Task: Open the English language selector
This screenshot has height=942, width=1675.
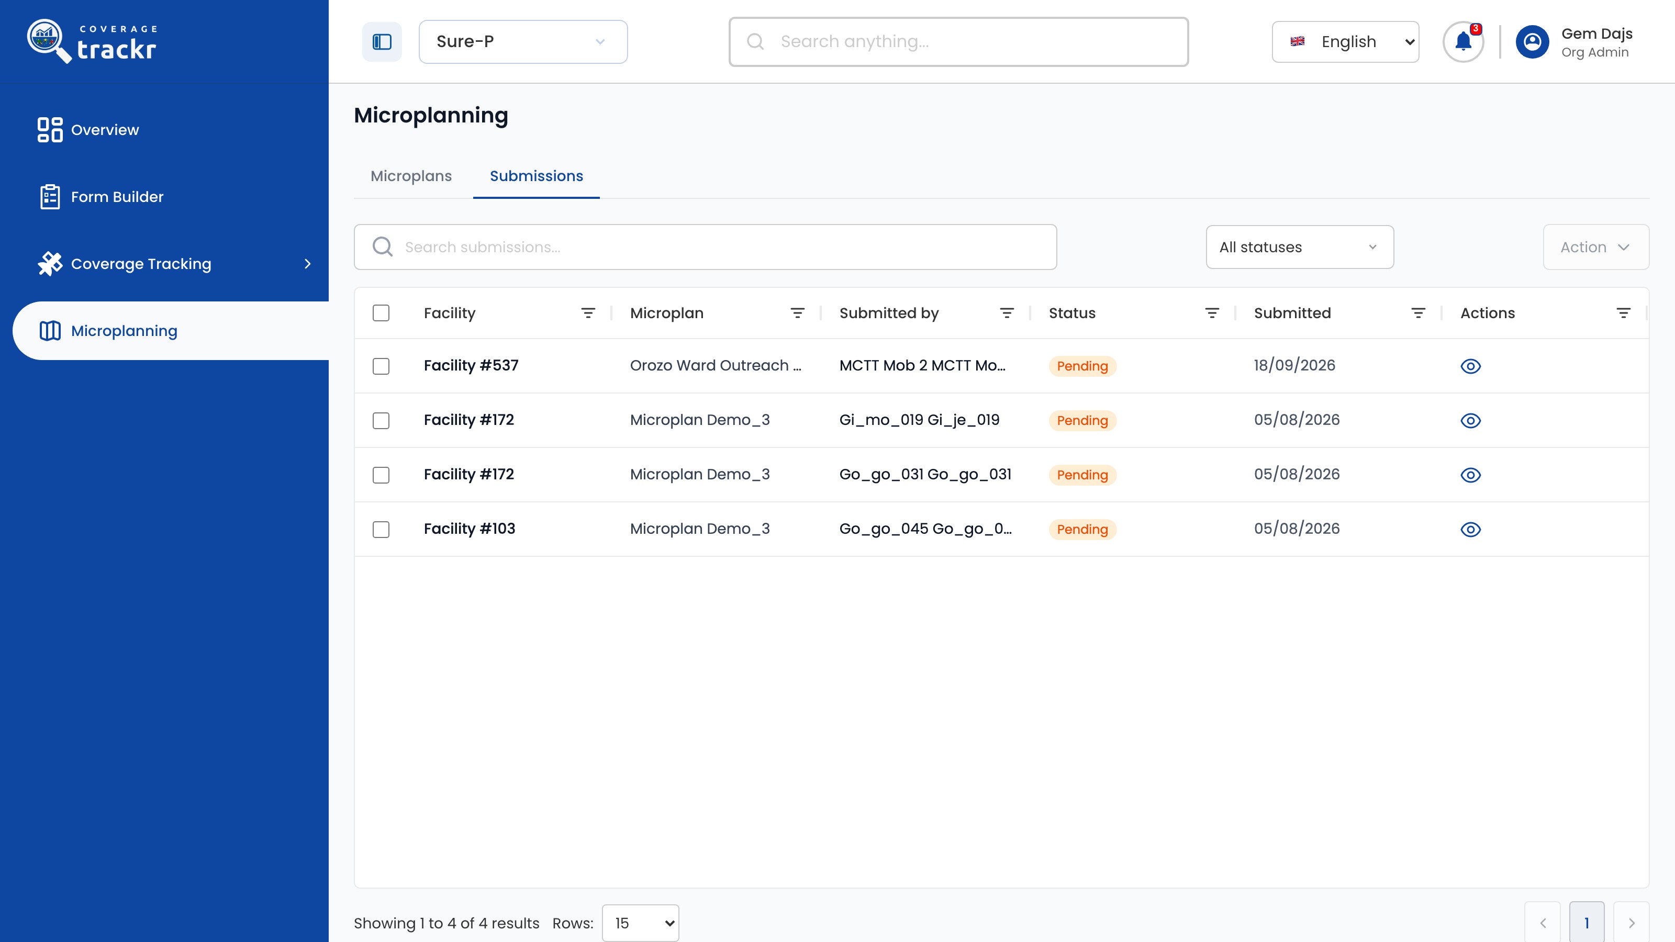Action: [1345, 42]
